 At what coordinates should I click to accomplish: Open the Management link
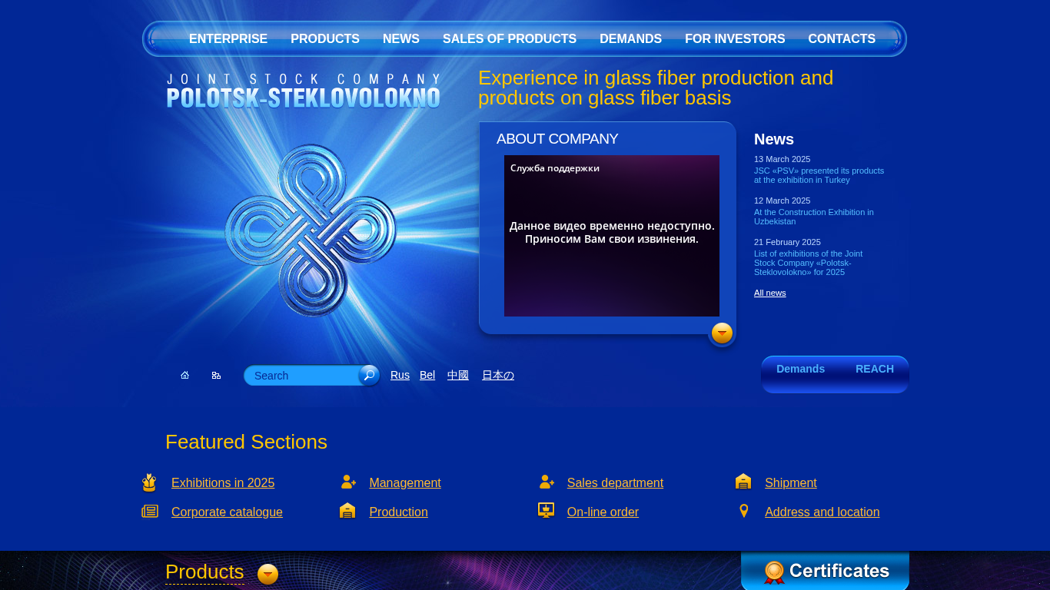pos(405,482)
